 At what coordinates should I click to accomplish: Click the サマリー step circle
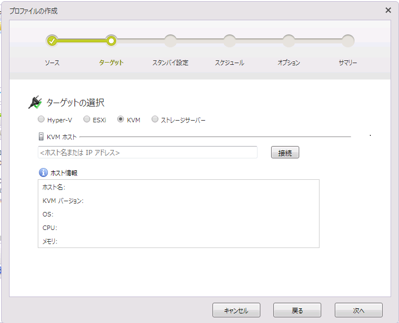click(348, 41)
